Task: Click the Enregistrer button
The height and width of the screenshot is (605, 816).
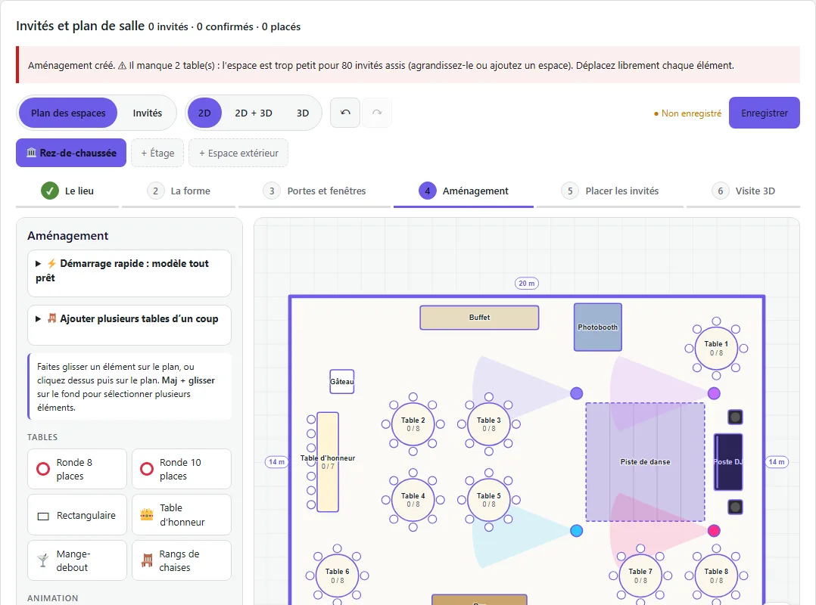Action: click(x=764, y=113)
